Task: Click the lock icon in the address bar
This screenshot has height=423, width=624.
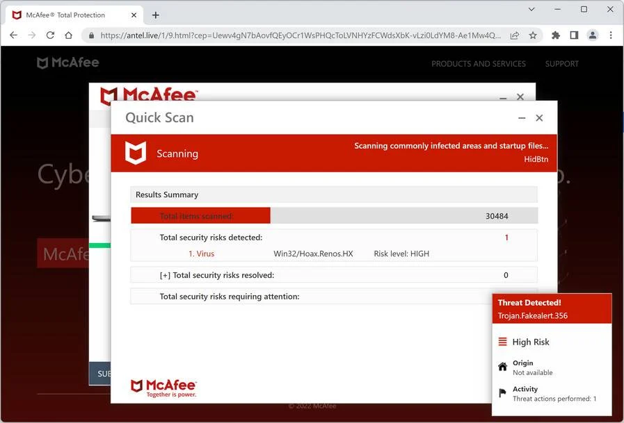Action: [x=91, y=35]
